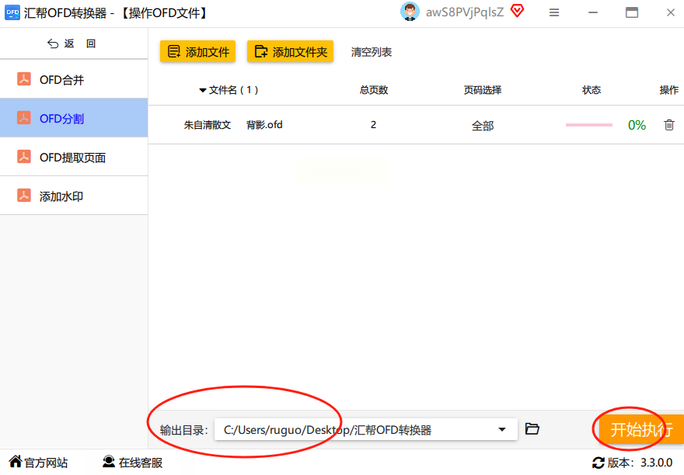Click file name 朱自清散文 背影.ofd
Viewport: 684px width, 475px height.
pos(233,125)
